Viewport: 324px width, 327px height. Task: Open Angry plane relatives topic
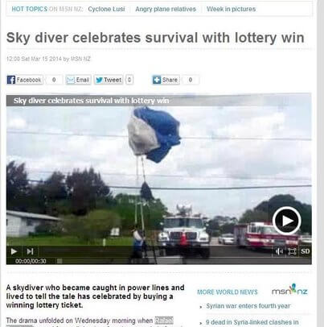166,9
